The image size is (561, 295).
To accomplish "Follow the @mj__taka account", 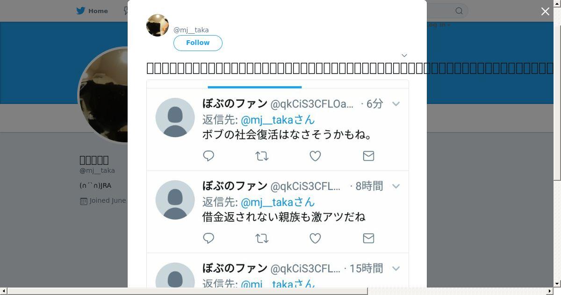I will pos(198,43).
